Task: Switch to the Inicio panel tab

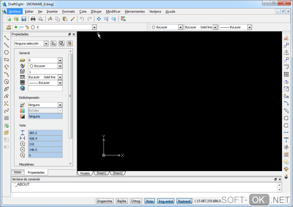Action: 18,172
